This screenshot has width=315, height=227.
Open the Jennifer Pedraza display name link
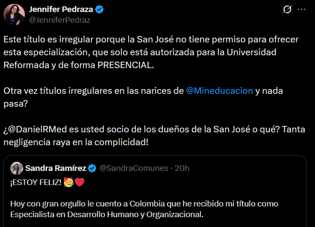61,9
